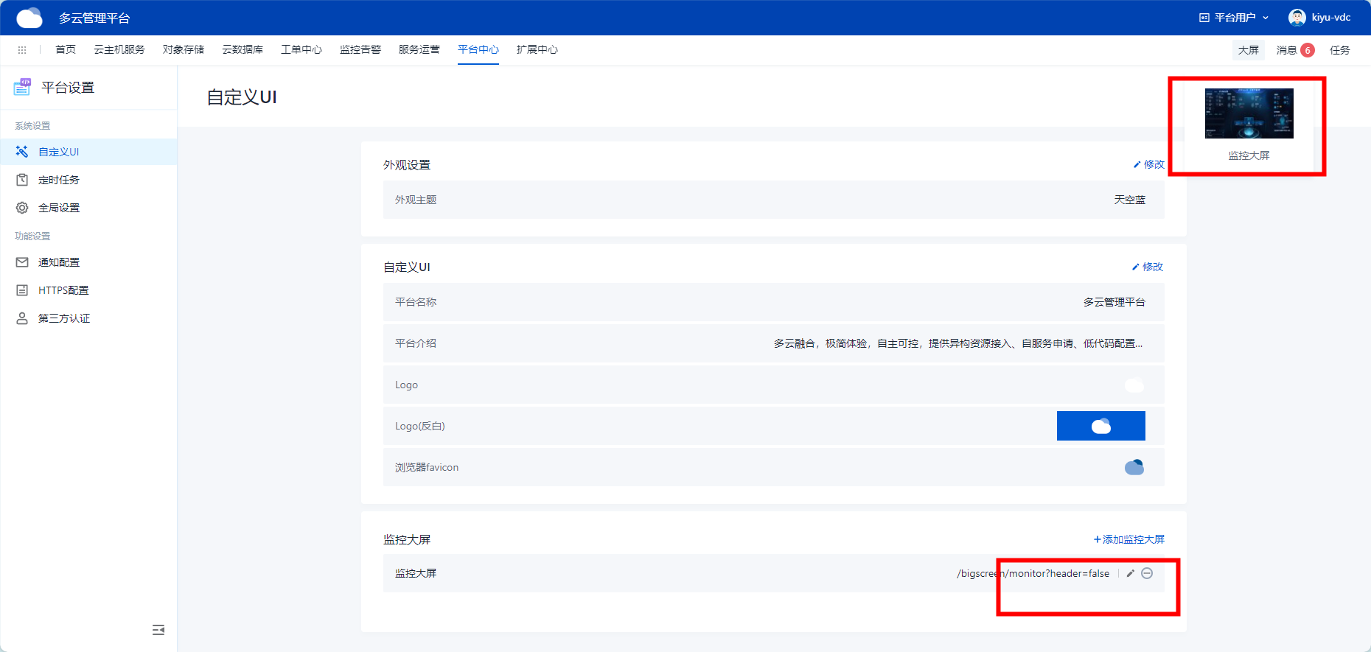Click 修改 in 外观设置 section
This screenshot has height=652, width=1371.
click(x=1149, y=164)
